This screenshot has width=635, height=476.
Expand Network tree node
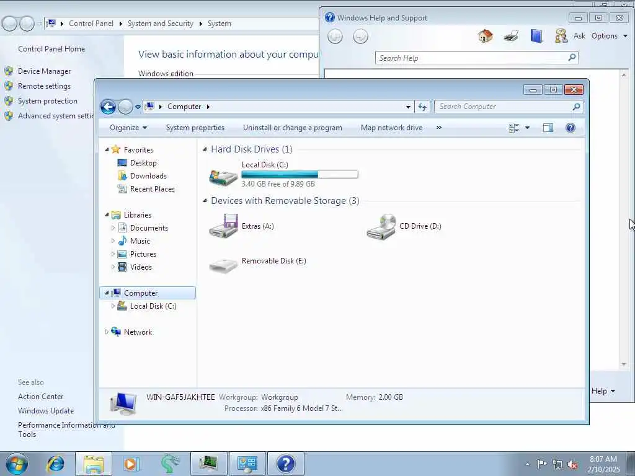(x=107, y=332)
